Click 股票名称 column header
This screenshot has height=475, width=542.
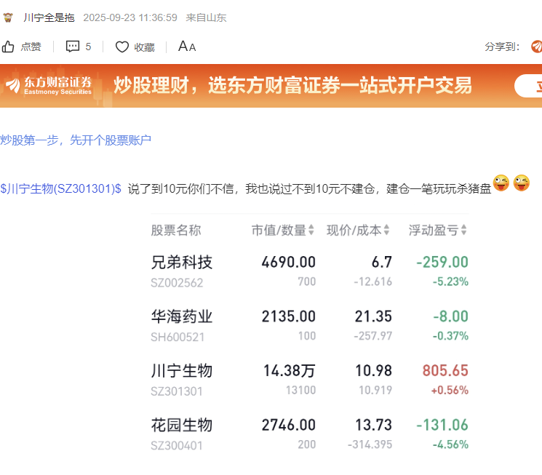(176, 231)
